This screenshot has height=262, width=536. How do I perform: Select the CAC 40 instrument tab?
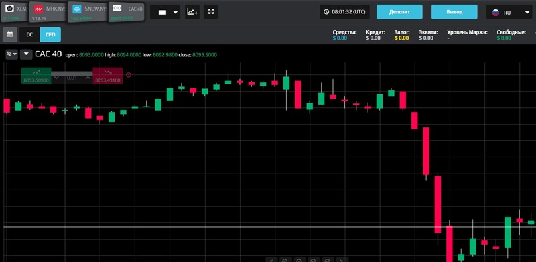[127, 12]
